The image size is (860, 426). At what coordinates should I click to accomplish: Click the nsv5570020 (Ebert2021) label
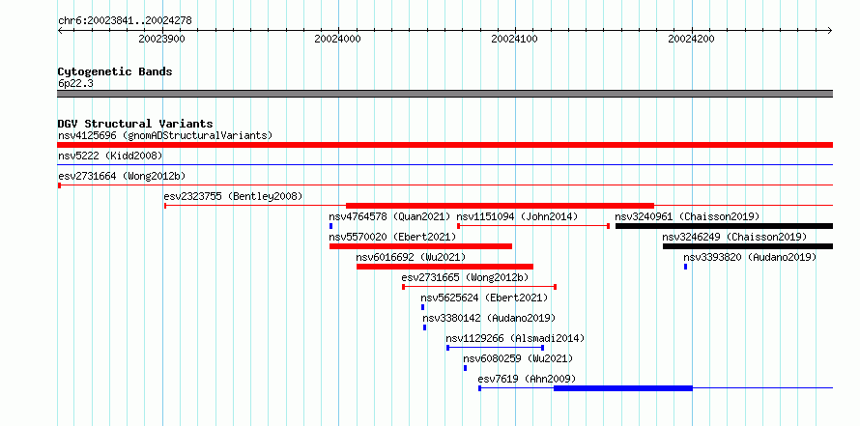coord(392,237)
